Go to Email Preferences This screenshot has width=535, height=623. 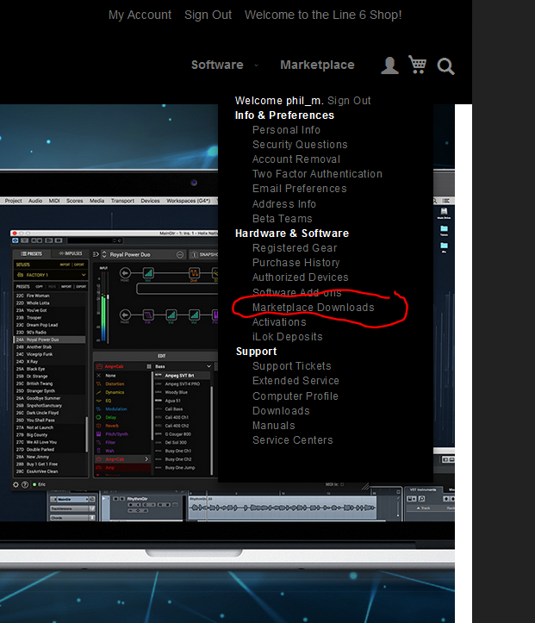click(300, 189)
